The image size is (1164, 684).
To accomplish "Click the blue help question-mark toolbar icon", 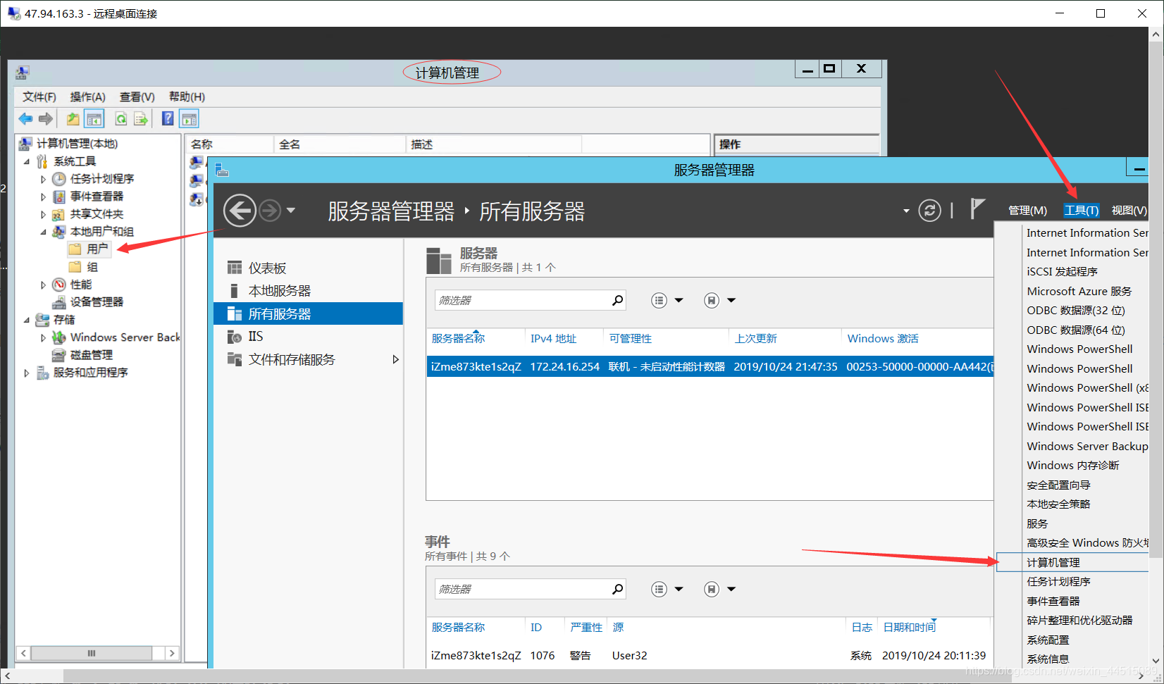I will click(168, 119).
